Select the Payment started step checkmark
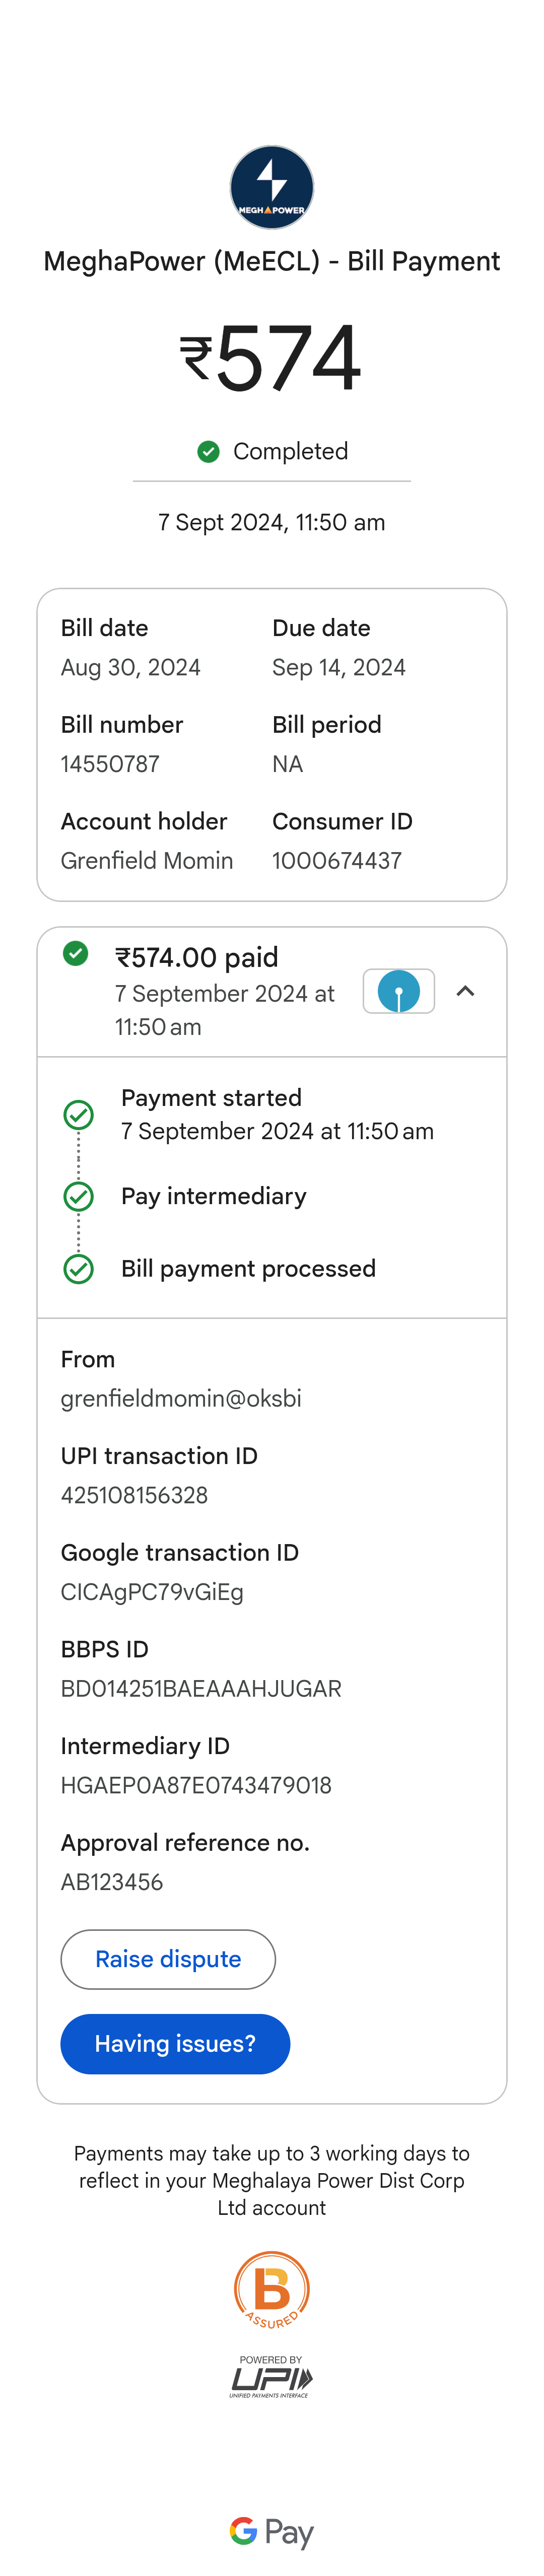 click(78, 1114)
